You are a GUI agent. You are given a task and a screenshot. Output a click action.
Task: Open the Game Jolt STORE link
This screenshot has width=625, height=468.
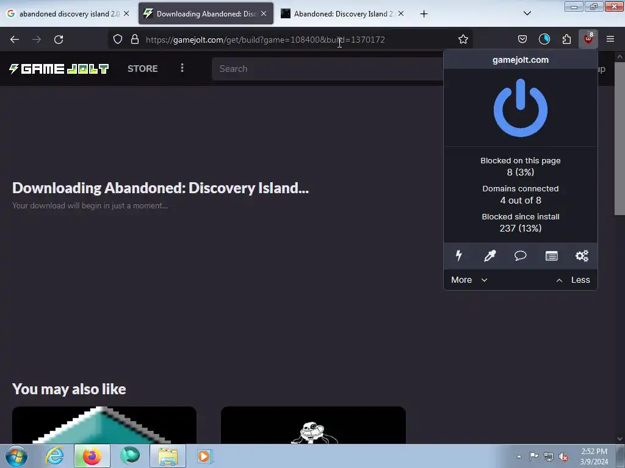click(143, 68)
